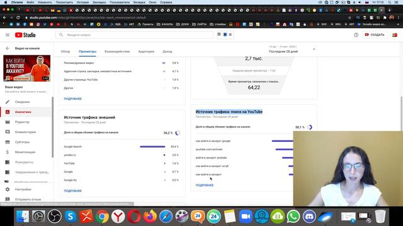The height and width of the screenshot is (226, 403).
Task: Bookmark this page with the star icon
Action: [349, 18]
